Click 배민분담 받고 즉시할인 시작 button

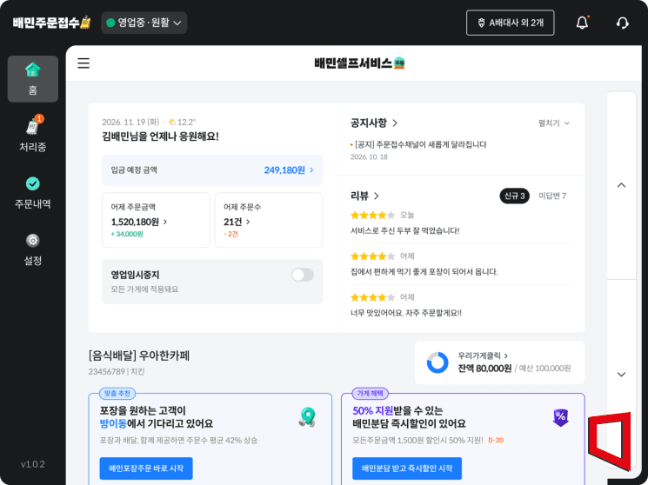[x=407, y=468]
